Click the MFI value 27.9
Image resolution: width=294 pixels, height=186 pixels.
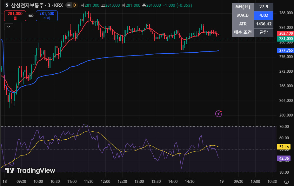pos(264,7)
